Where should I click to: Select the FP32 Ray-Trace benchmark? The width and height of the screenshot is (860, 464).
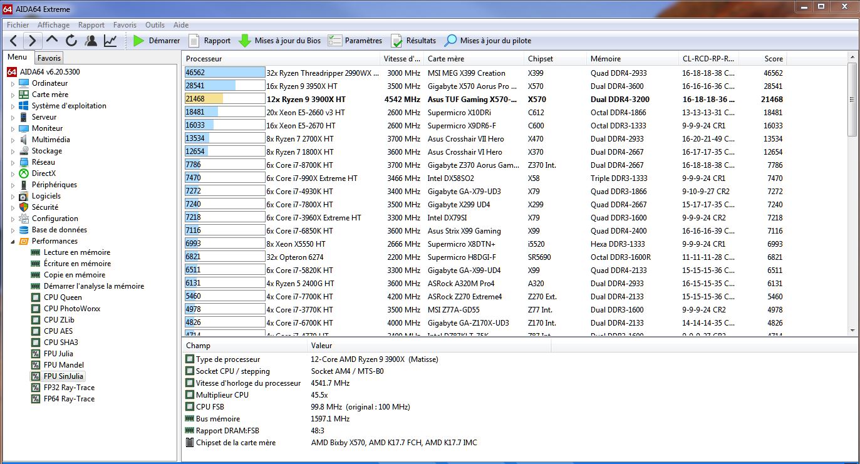pos(69,388)
